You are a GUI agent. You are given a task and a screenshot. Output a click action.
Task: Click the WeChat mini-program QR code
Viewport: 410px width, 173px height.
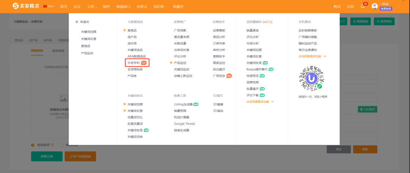click(312, 78)
